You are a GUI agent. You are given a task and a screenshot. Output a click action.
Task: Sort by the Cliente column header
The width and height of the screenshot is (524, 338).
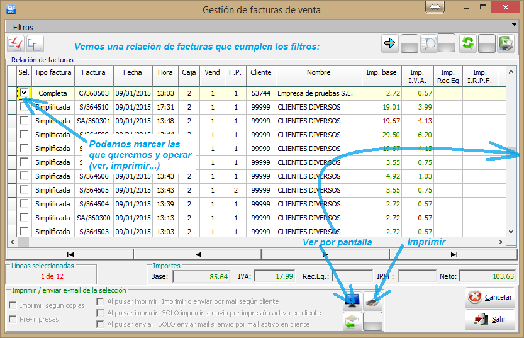click(x=261, y=76)
